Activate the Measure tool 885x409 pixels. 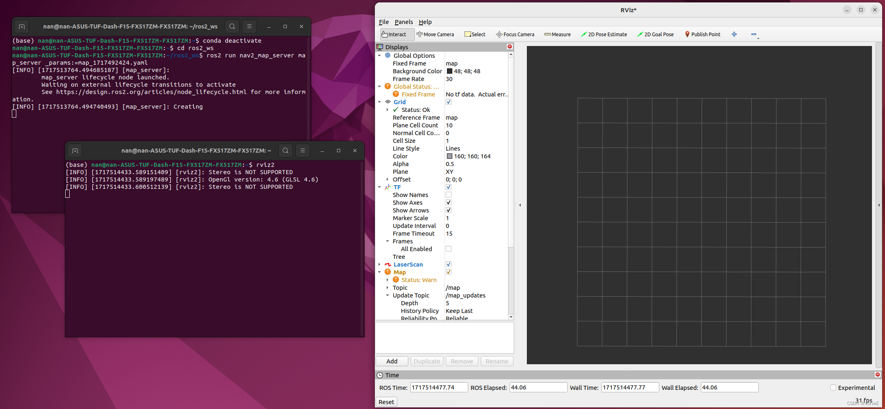tap(557, 34)
